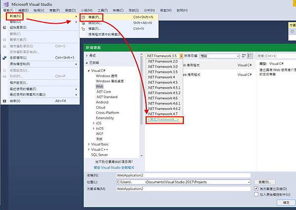Select the Cloud category
Viewport: 296px width, 210px height.
(x=101, y=107)
